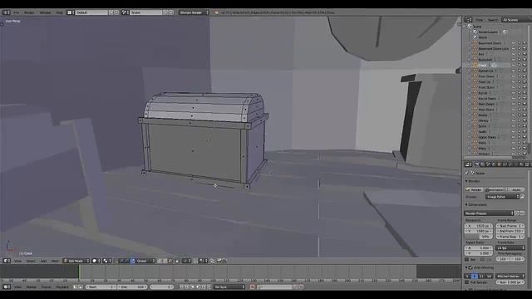Click the Properties editor type icon
This screenshot has height=299, width=532.
[469, 164]
